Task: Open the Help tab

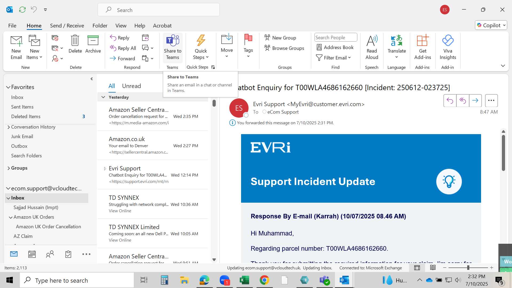Action: [140, 26]
